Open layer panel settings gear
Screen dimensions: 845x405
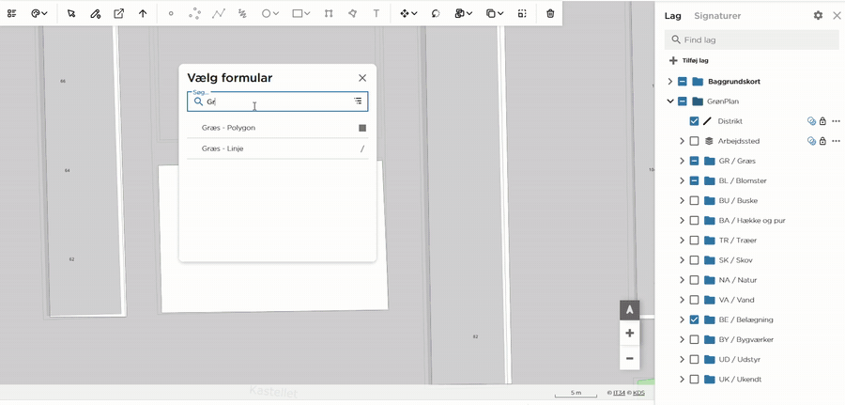818,16
